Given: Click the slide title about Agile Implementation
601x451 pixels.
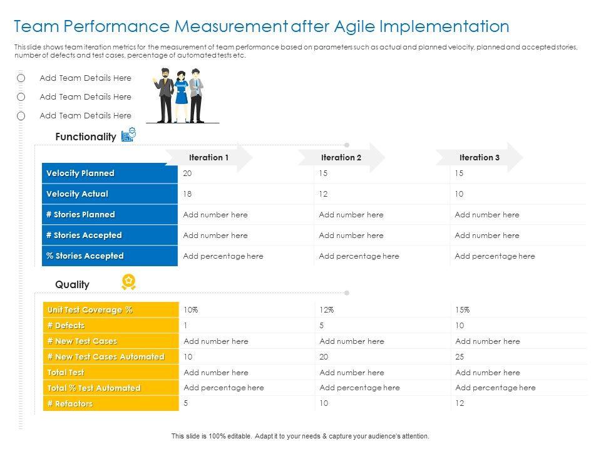Looking at the screenshot, I should 262,26.
